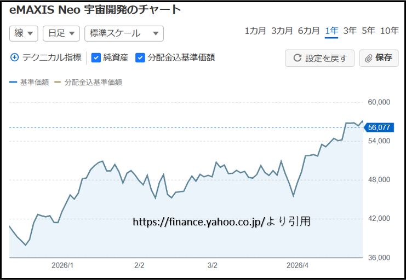Viewport: 406px width, 280px height.
Task: Expand the 日足 interval dropdown
Action: coord(61,33)
